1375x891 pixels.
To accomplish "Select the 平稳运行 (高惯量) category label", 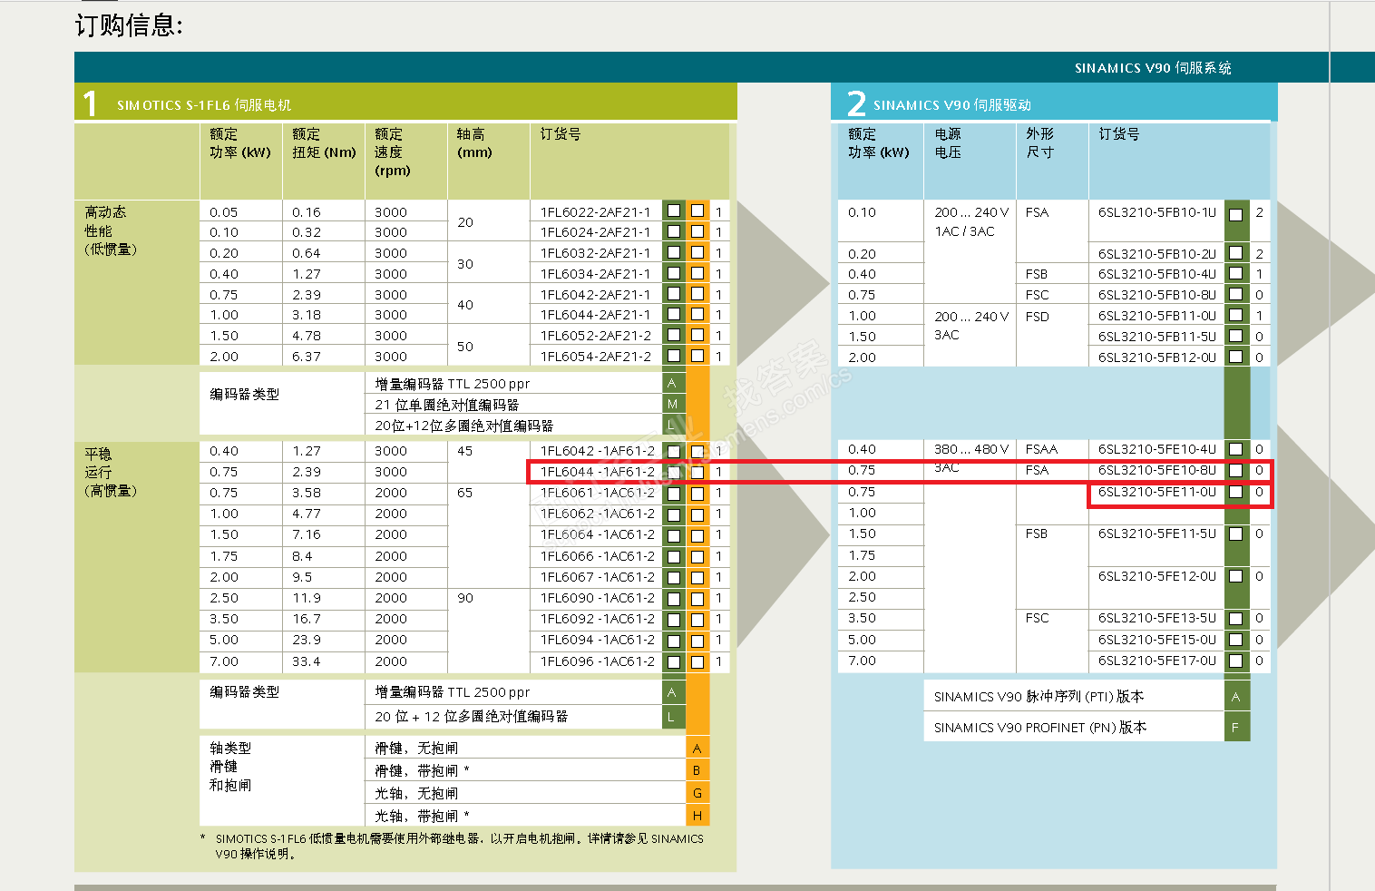I will (111, 473).
